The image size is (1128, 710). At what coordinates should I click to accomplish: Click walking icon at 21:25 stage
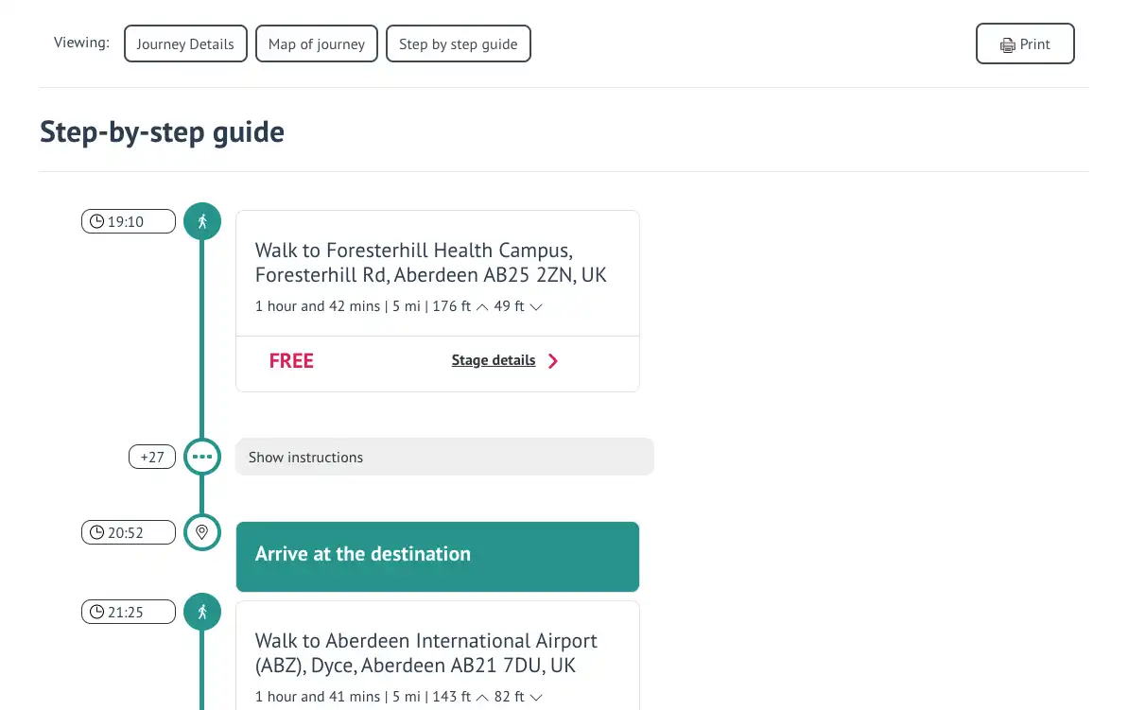[x=202, y=612]
